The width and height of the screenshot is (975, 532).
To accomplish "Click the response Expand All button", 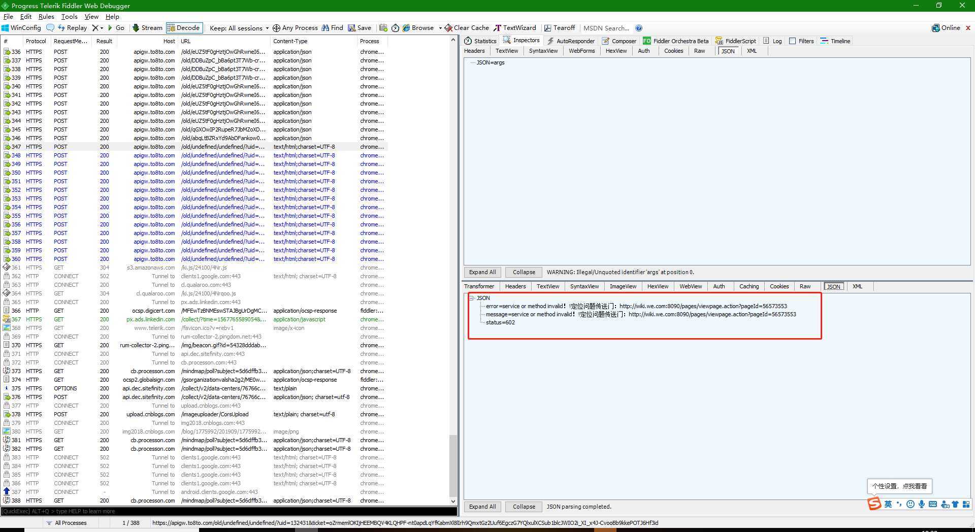I will [482, 507].
